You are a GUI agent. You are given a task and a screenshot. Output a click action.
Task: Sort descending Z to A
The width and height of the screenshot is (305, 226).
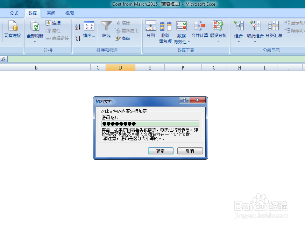coord(78,38)
